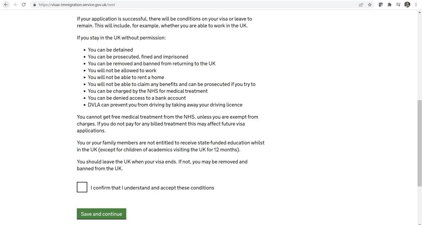Open the media controls icon
The height and width of the screenshot is (225, 422).
tap(398, 5)
